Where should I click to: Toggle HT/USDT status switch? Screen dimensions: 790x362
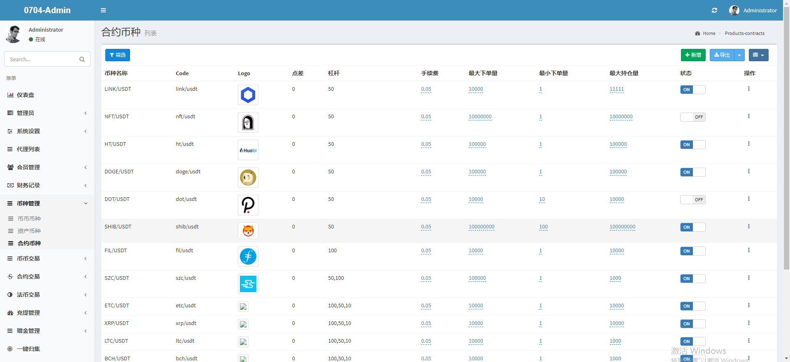692,145
